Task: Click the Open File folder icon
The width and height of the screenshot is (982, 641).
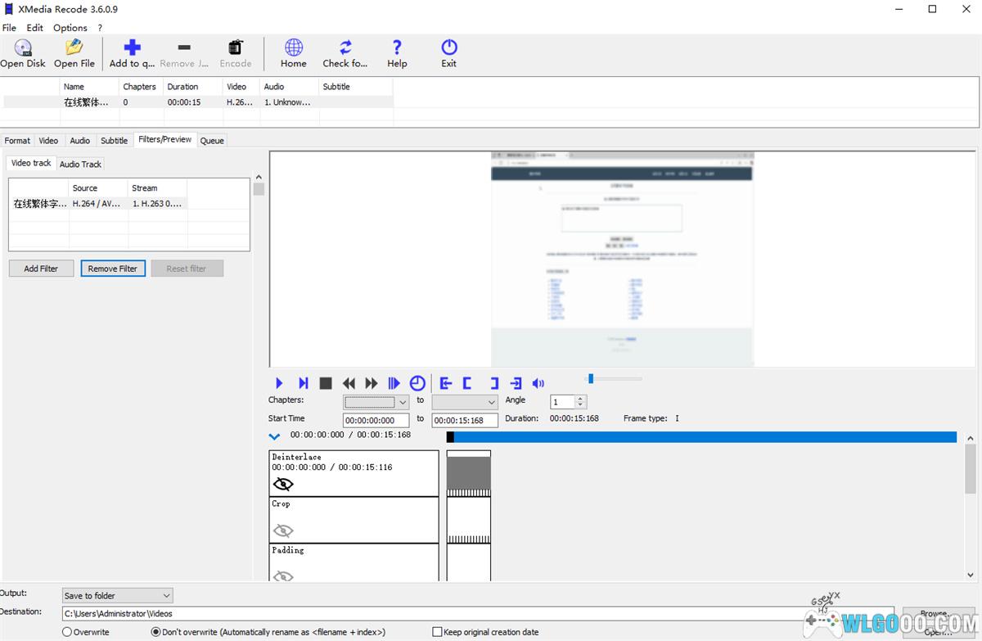Action: tap(74, 48)
